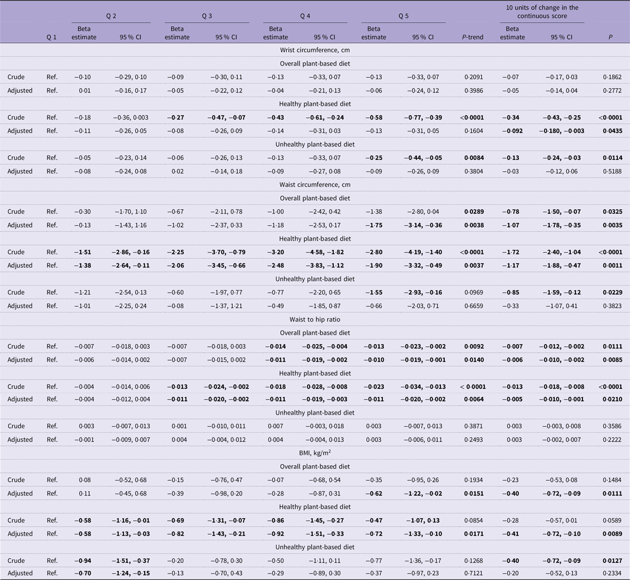Select the 10 units of change header
Screen dimensions: 630x580
point(542,12)
